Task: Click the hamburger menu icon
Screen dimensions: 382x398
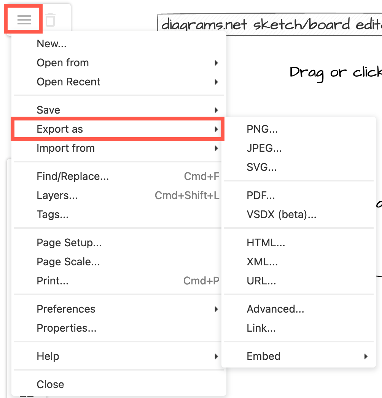Action: pos(24,20)
